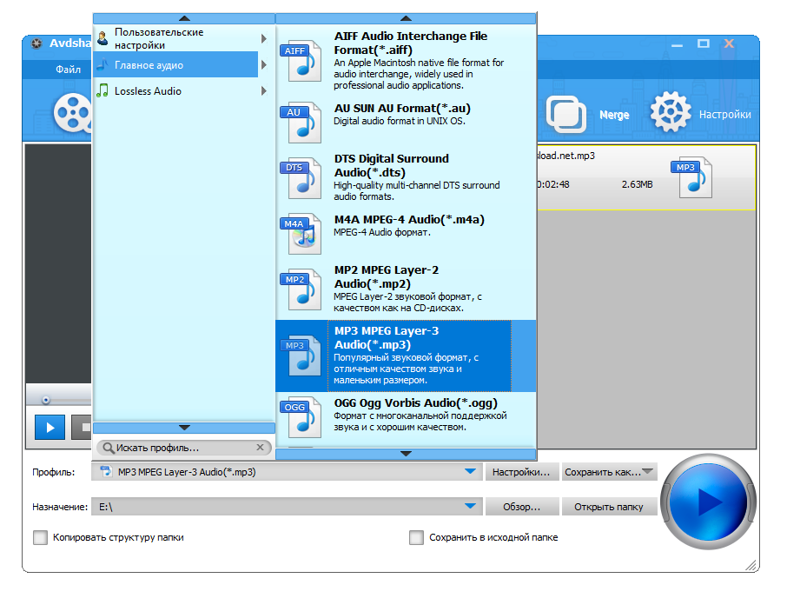Screen dimensions: 787x605
Task: Click the preview seek slider handle
Action: coord(46,400)
